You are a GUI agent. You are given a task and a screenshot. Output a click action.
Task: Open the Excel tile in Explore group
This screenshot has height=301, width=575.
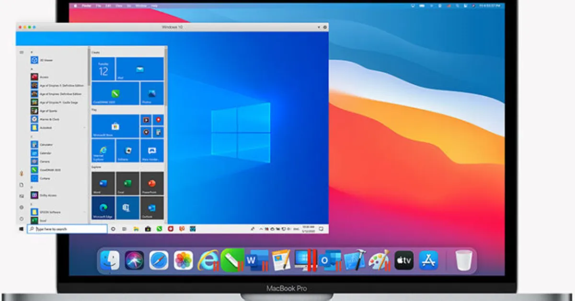[127, 184]
